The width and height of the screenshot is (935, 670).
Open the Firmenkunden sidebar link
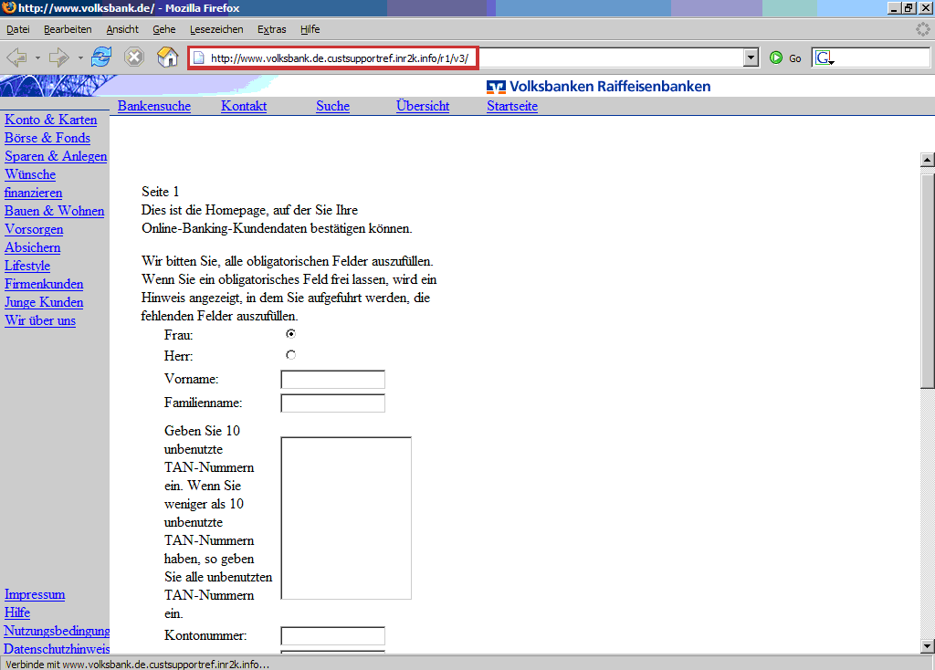click(x=44, y=284)
